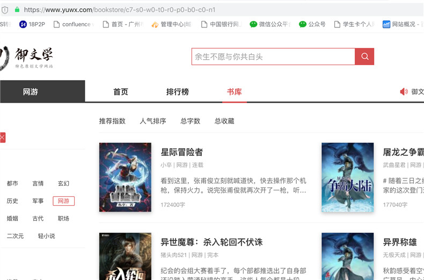Select the 职场 category filter
424x280 pixels.
click(63, 219)
